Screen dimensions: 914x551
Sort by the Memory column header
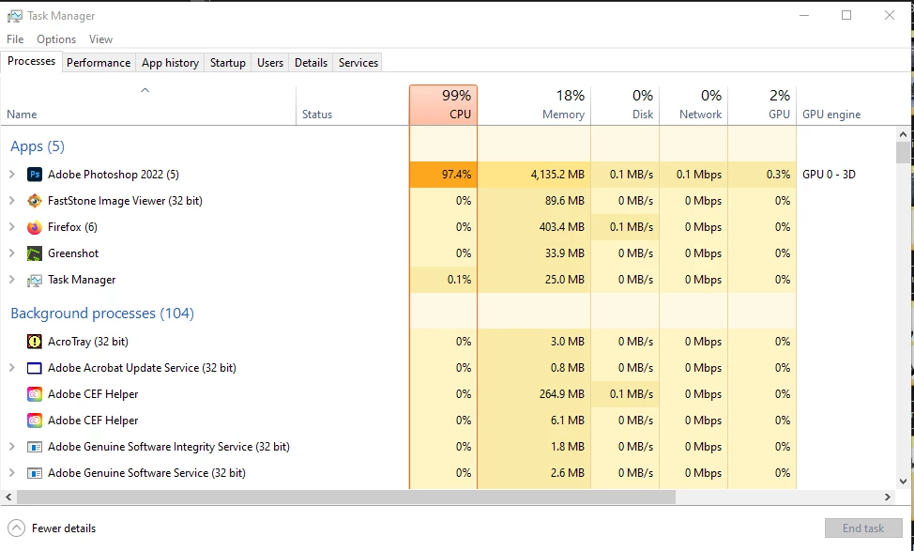click(534, 105)
